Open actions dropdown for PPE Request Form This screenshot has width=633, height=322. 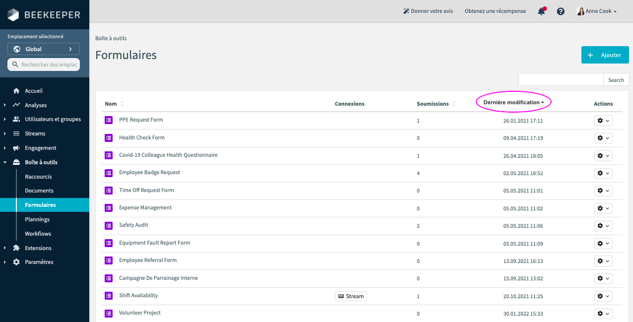tap(603, 121)
